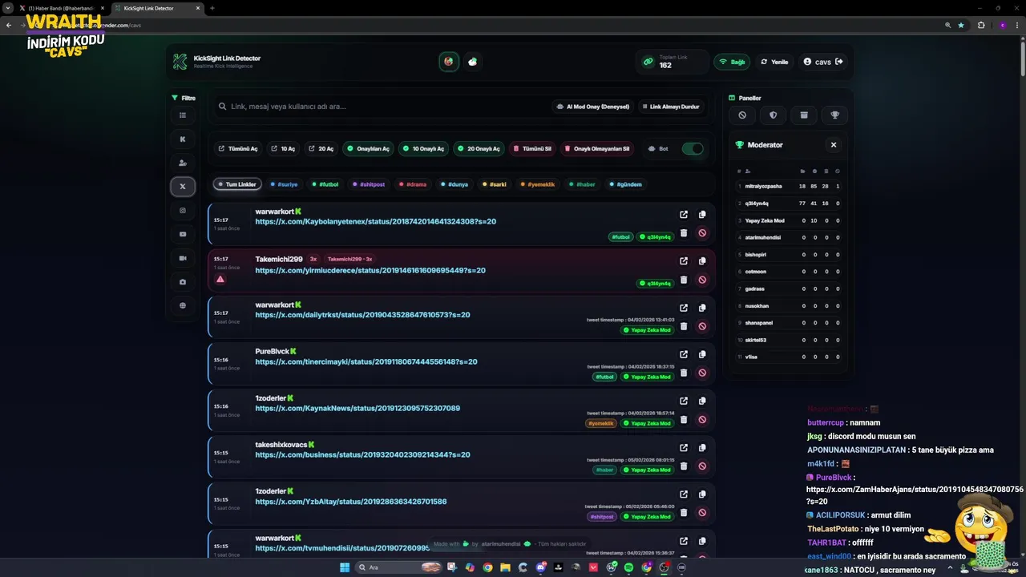Click the warning icon on Takemichi299 row
The height and width of the screenshot is (577, 1026).
click(220, 280)
